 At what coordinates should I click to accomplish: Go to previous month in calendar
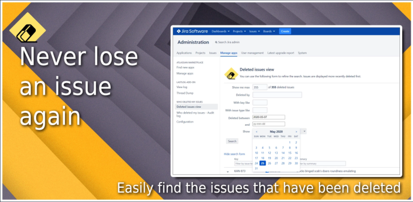point(257,132)
